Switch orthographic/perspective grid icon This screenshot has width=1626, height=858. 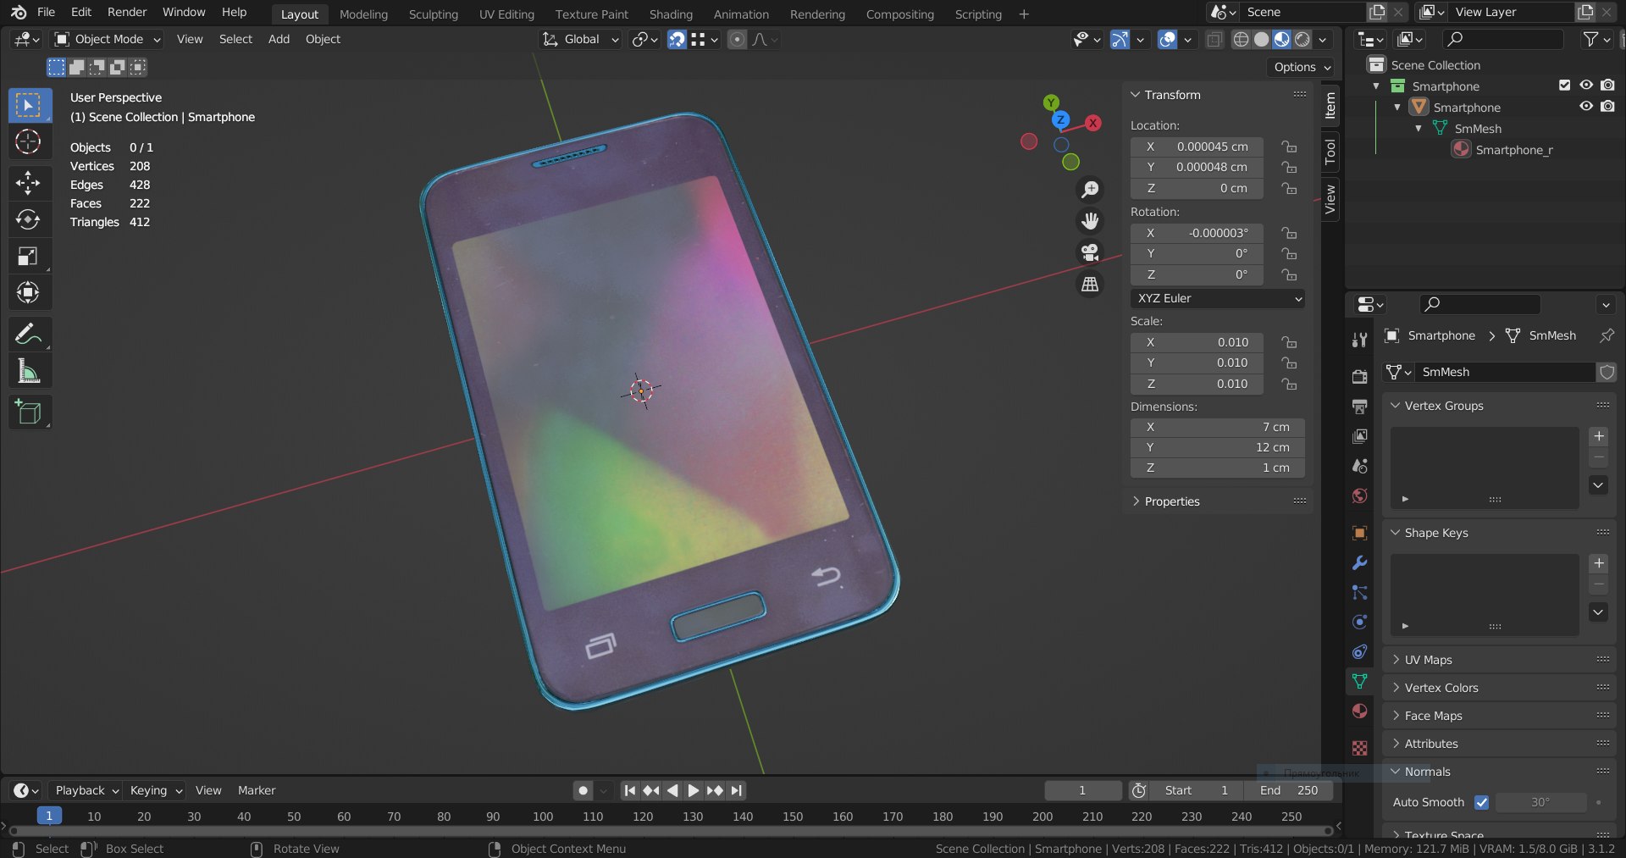pyautogui.click(x=1090, y=285)
